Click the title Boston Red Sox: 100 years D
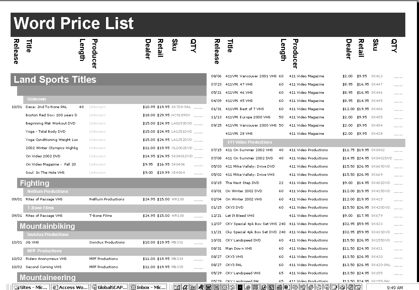The height and width of the screenshot is (290, 419). 51,115
